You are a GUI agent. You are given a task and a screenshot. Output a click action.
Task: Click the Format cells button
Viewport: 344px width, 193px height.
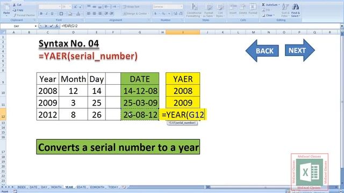(x=253, y=10)
